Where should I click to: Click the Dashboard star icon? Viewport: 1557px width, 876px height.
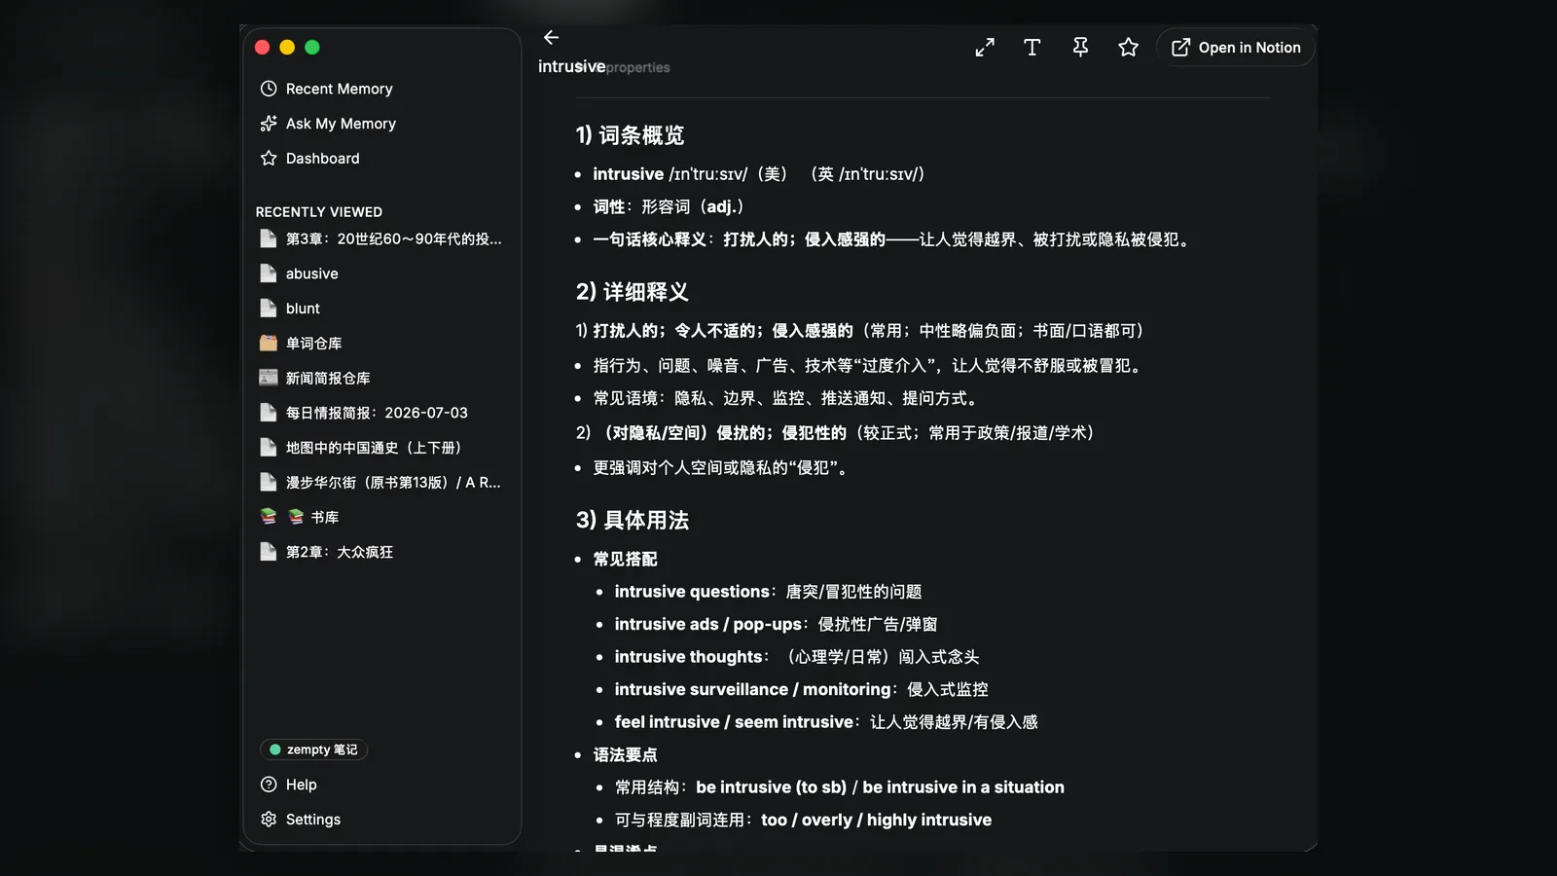coord(269,159)
